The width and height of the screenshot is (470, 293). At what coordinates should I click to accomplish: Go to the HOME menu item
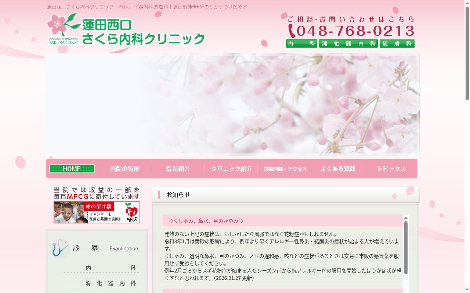pyautogui.click(x=72, y=169)
